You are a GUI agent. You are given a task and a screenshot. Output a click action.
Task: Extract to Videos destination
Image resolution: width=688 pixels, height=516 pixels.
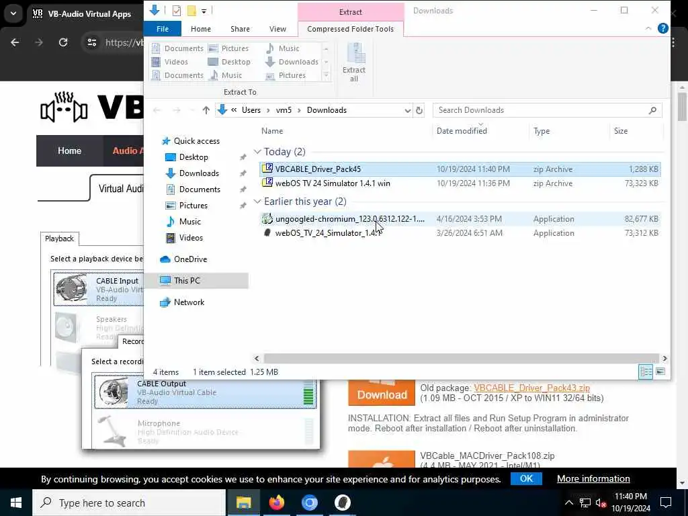[170, 62]
